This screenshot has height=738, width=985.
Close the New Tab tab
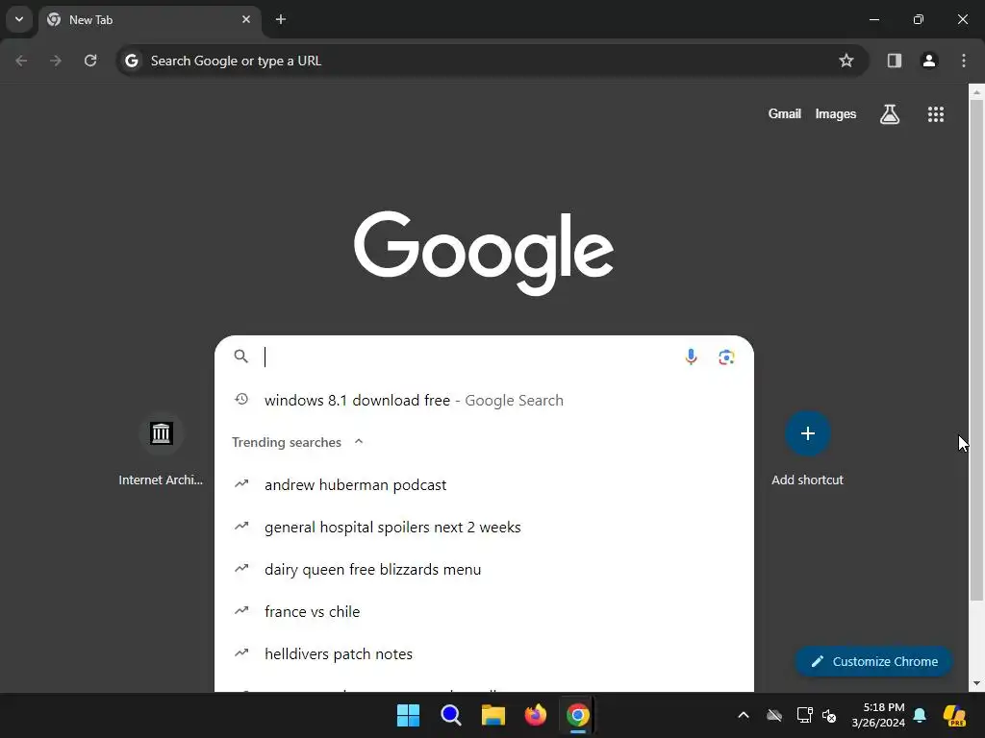tap(246, 19)
